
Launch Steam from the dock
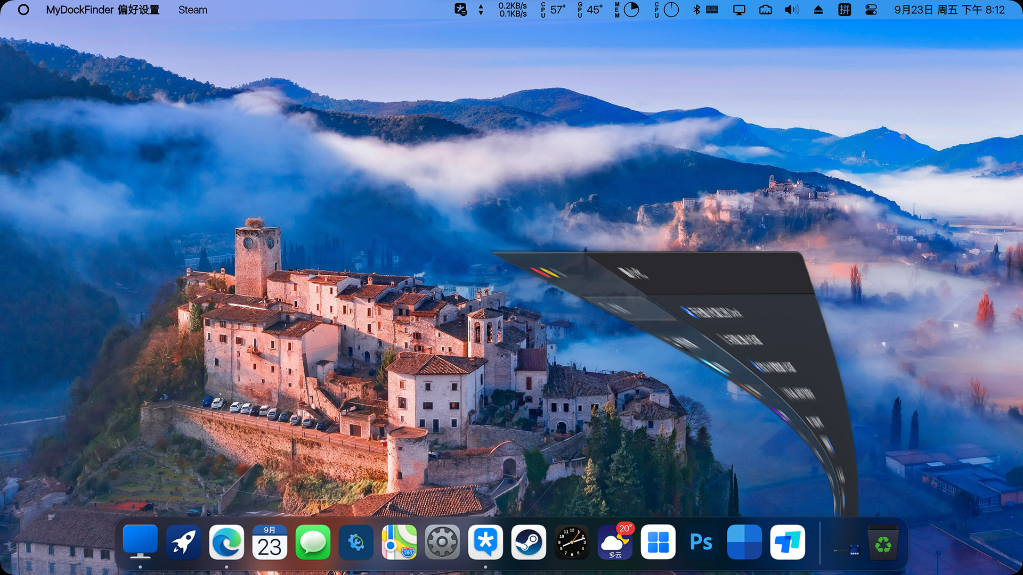coord(529,542)
